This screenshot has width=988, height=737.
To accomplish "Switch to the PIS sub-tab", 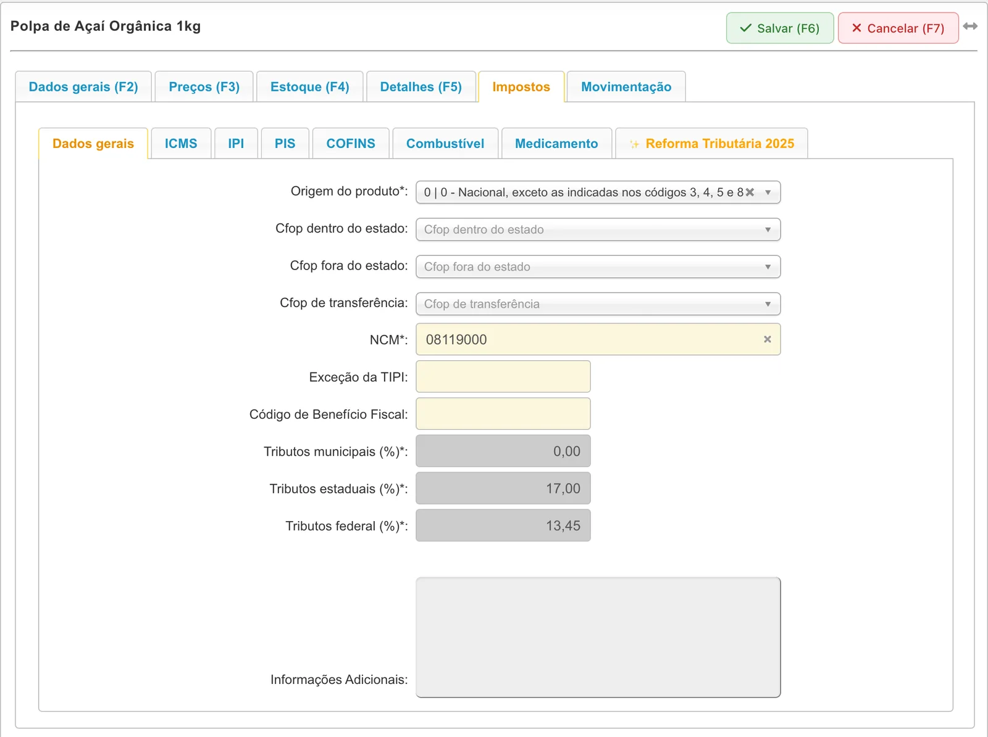I will click(x=285, y=144).
